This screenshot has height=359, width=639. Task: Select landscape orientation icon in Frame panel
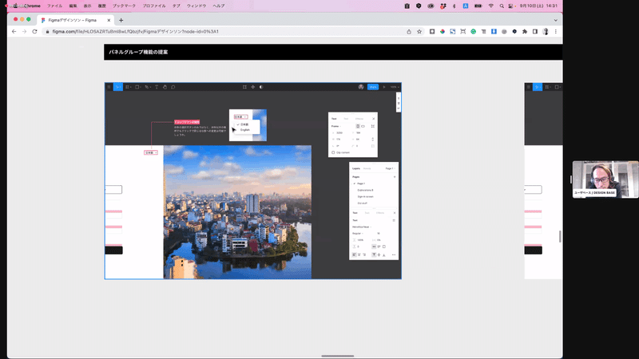tap(363, 126)
